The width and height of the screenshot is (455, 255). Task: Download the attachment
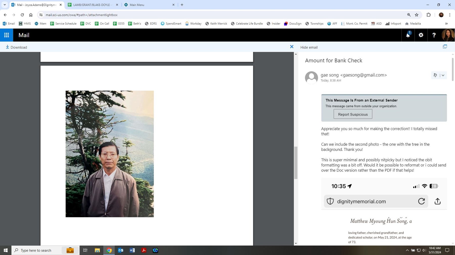(x=16, y=47)
